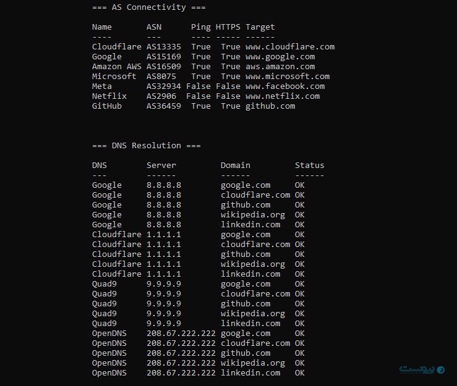Click the www.facebook.com target URL
This screenshot has width=457, height=386.
pyautogui.click(x=285, y=86)
